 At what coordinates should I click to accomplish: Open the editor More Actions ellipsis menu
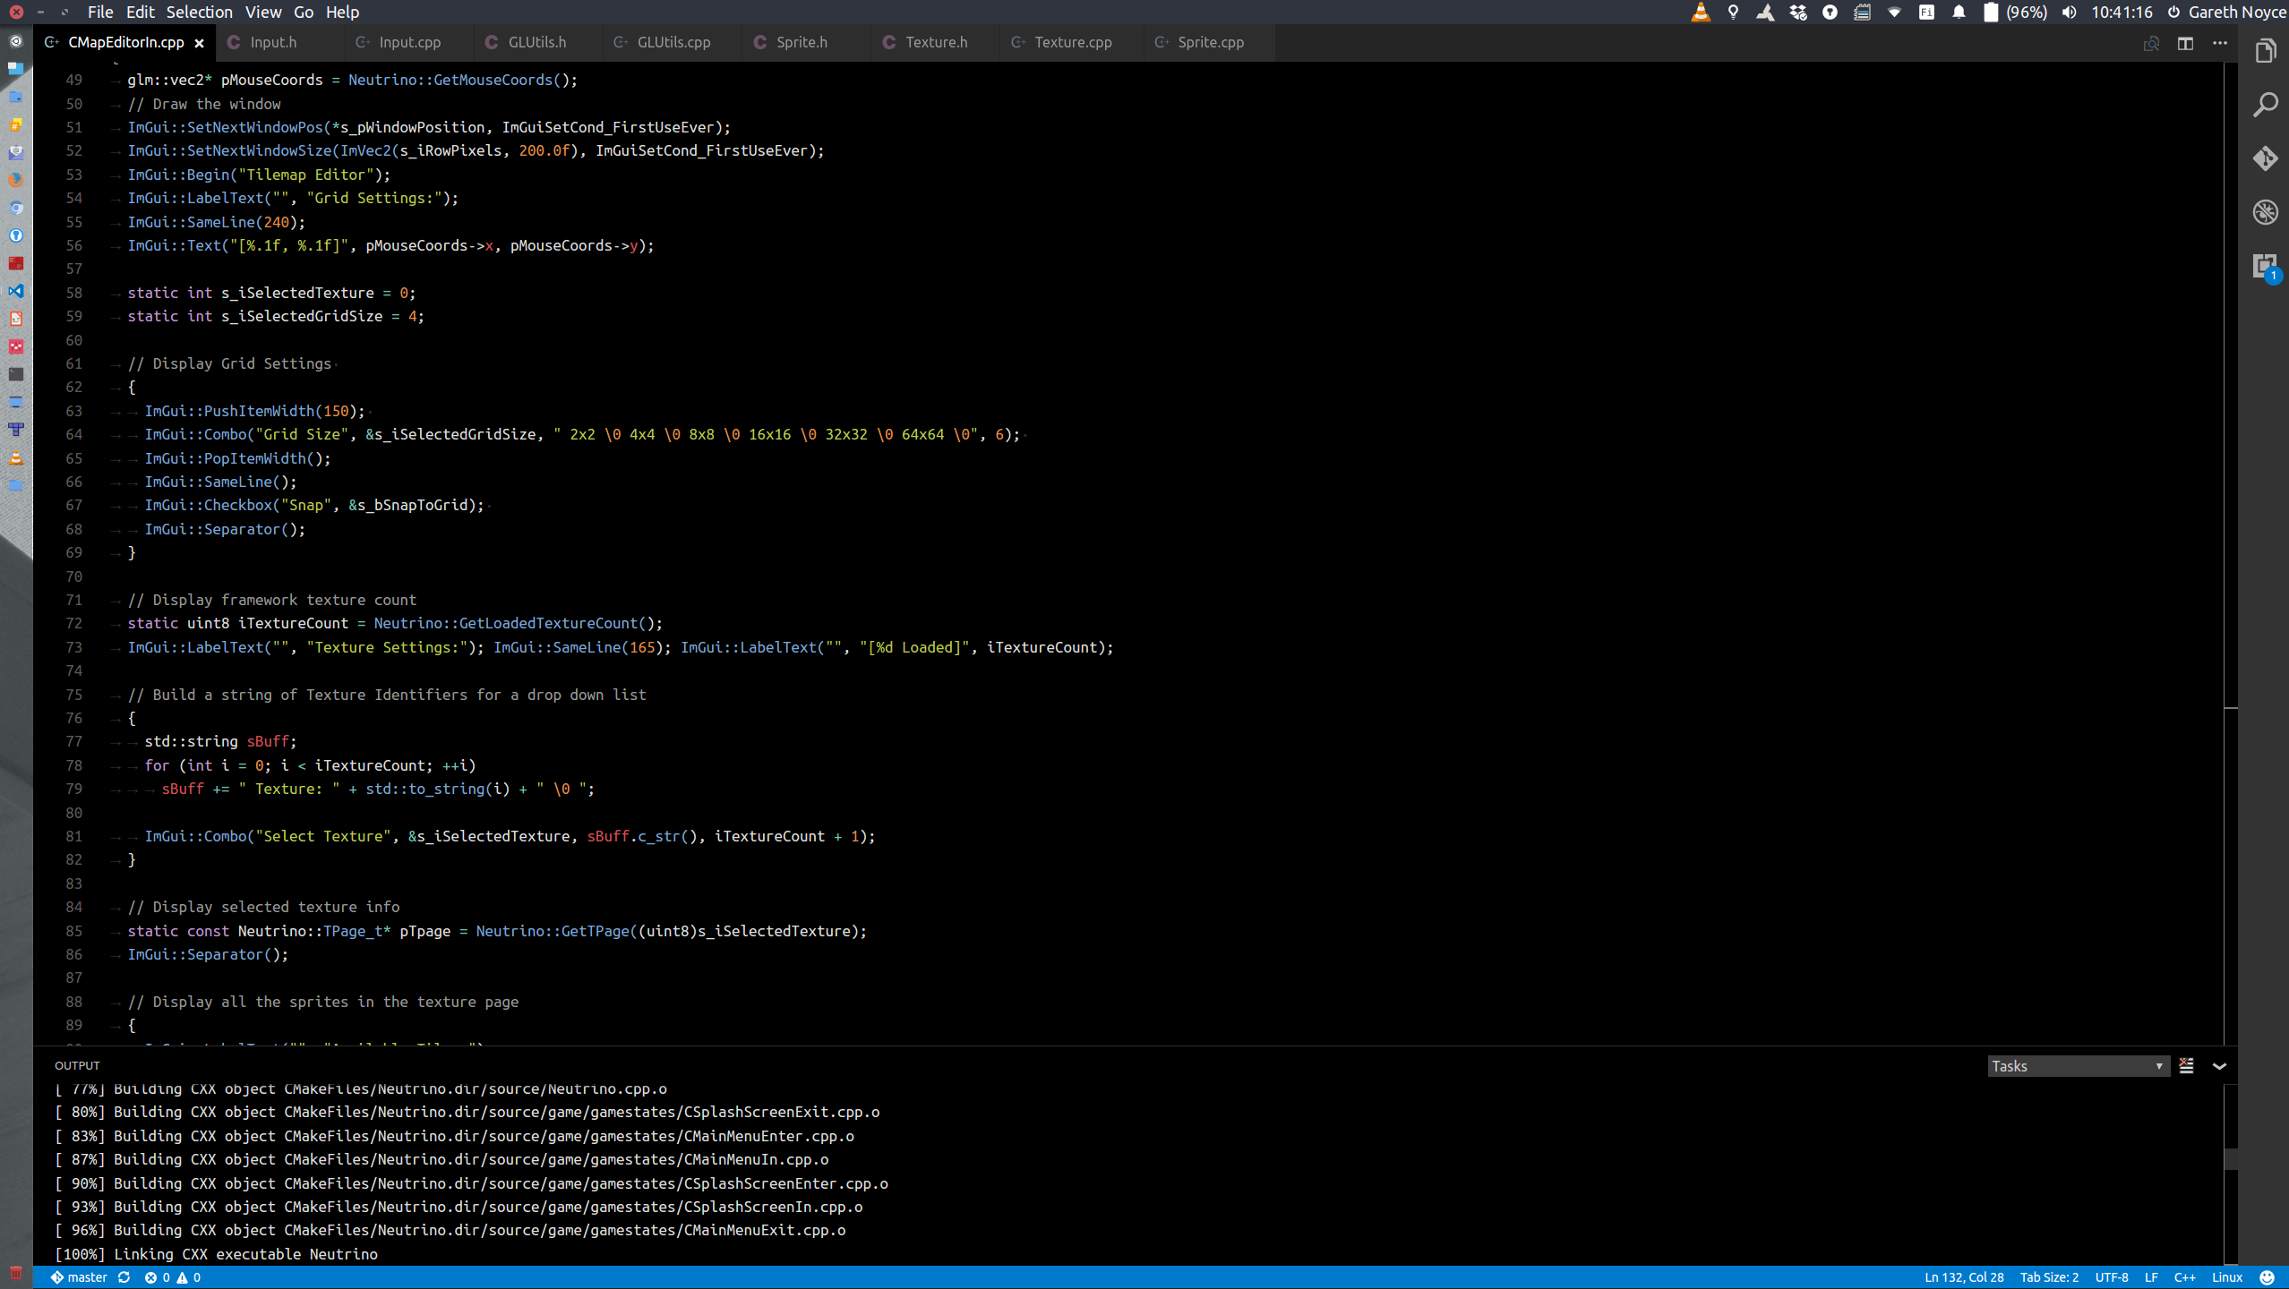click(x=2220, y=43)
